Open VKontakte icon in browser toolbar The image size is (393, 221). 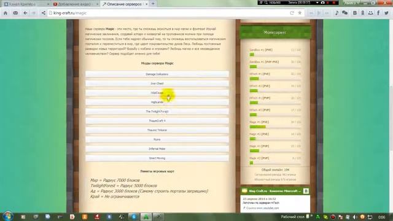point(355,13)
